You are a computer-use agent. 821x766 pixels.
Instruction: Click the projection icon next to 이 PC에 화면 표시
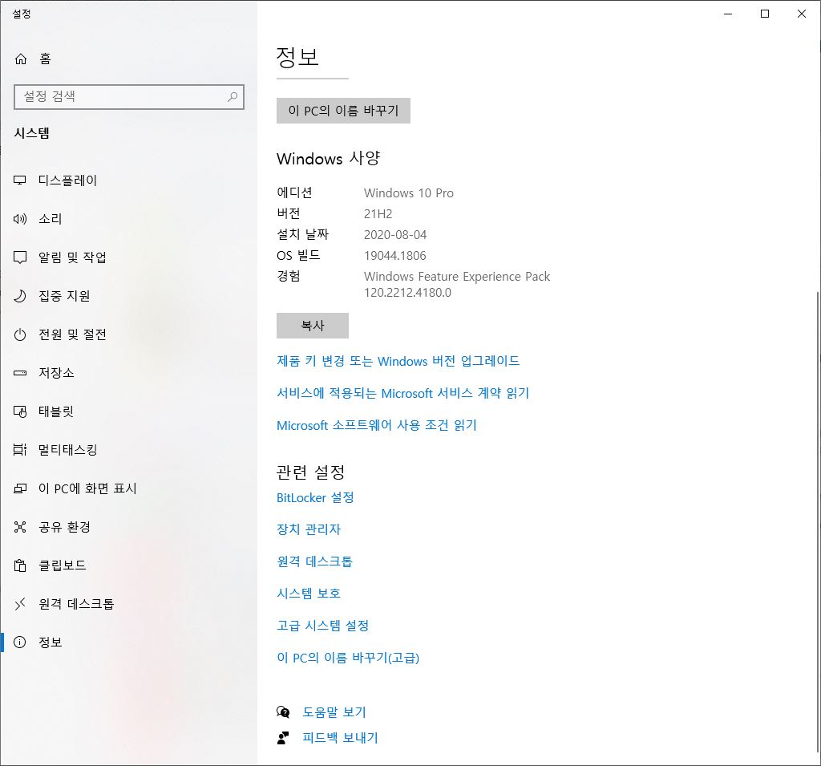tap(20, 488)
